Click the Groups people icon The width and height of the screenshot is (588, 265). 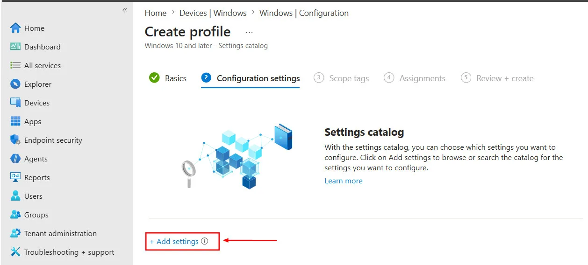[15, 215]
